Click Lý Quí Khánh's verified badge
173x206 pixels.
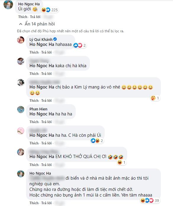[55, 39]
